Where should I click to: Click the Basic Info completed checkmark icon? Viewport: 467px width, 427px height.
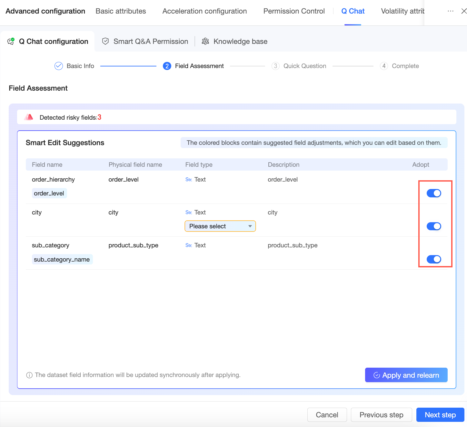point(59,66)
